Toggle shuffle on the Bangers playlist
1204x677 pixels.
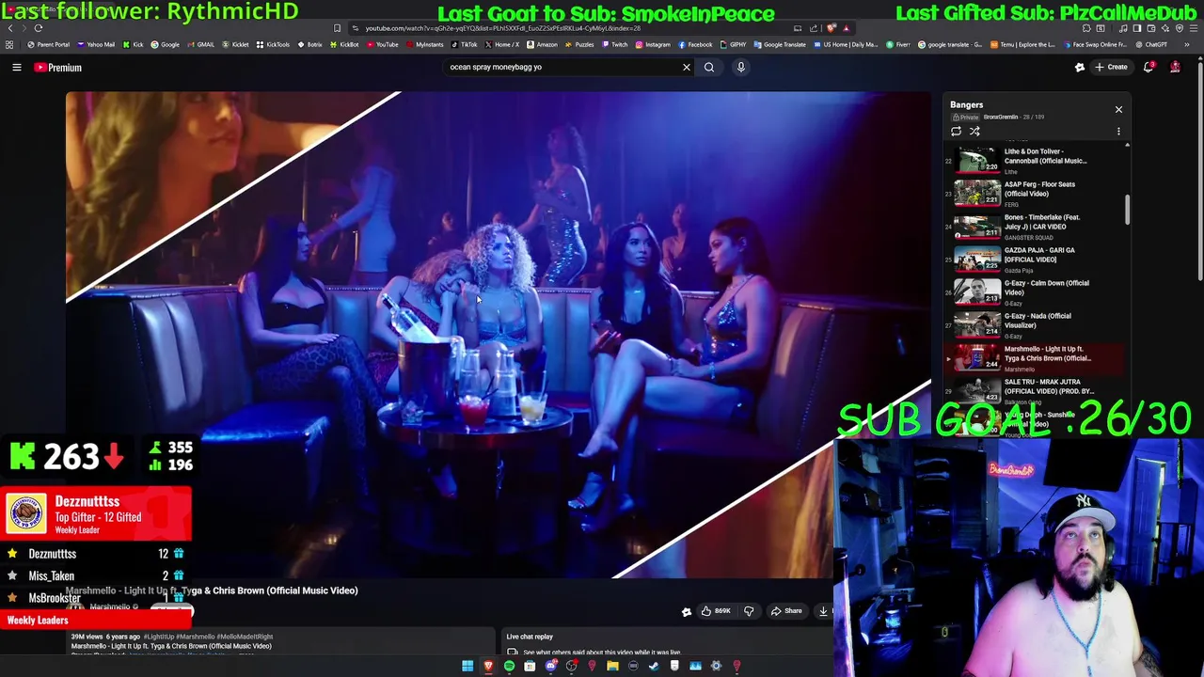974,132
